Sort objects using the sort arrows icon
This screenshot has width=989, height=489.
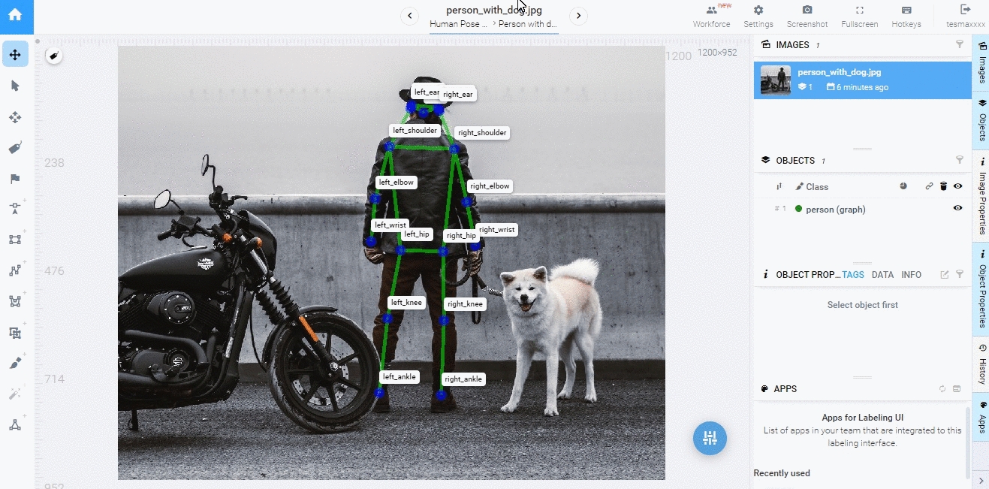[779, 186]
